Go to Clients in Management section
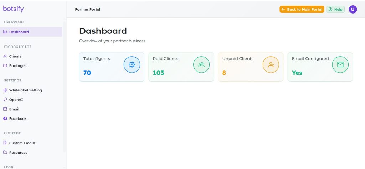Screen dimensions: 365x169 [15, 56]
